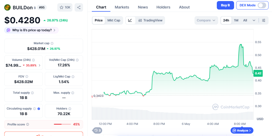Click the events history badge showing 3
Screen dimensions: 272x136
tap(97, 130)
